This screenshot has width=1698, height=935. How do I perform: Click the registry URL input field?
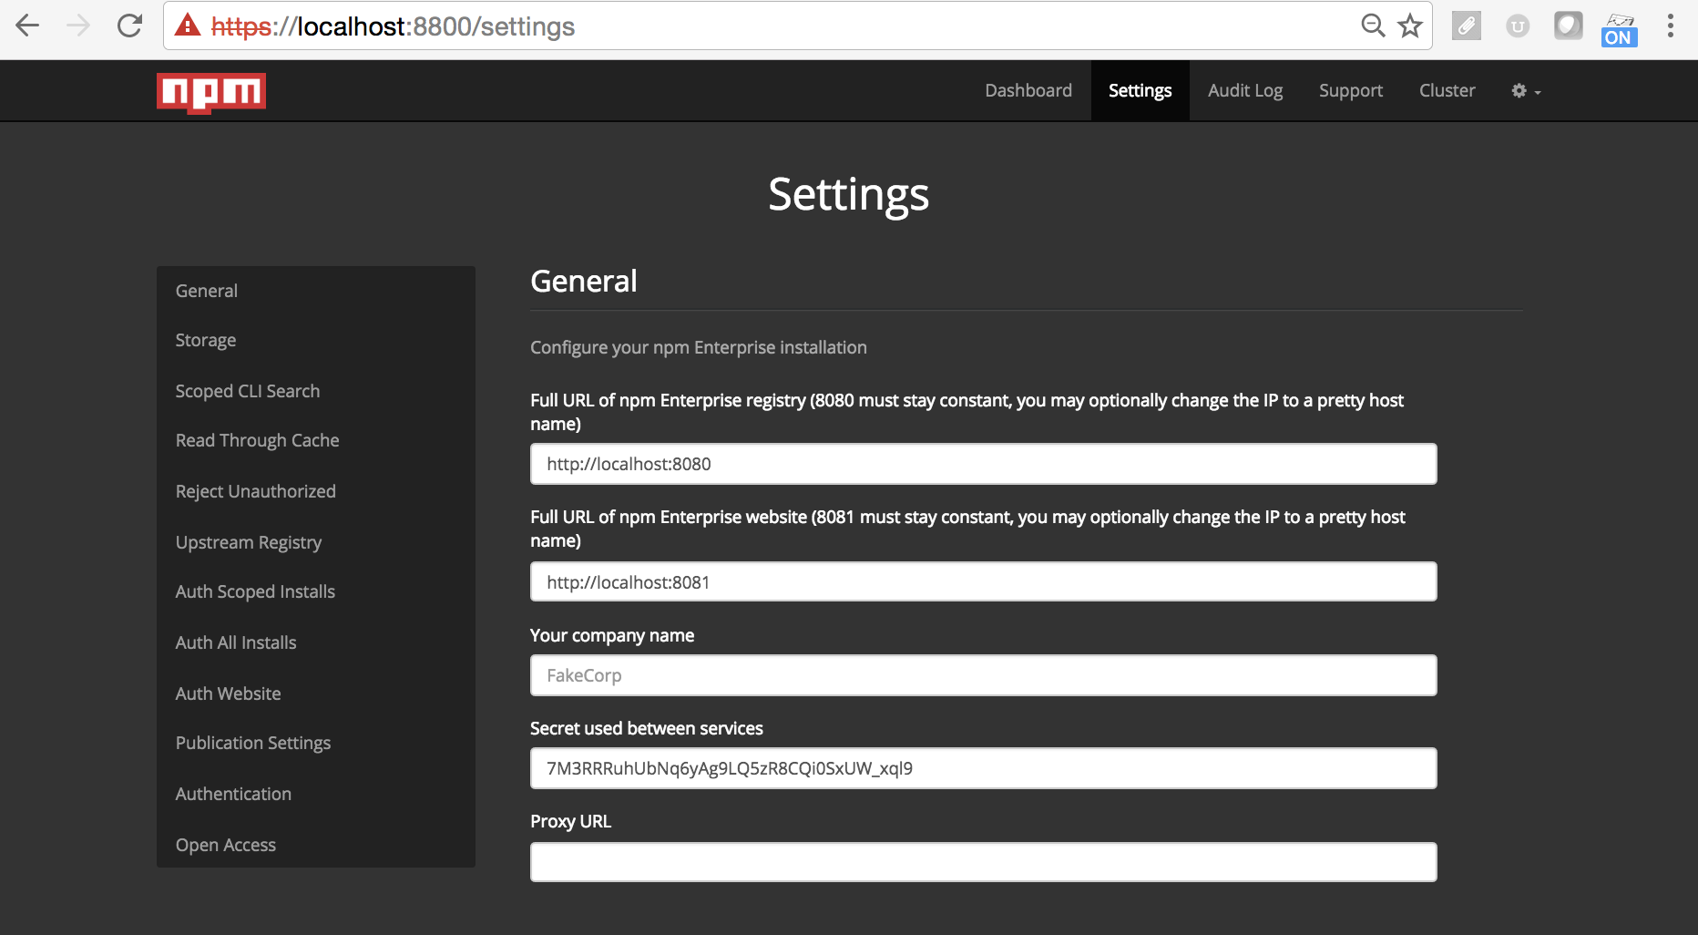pyautogui.click(x=984, y=464)
